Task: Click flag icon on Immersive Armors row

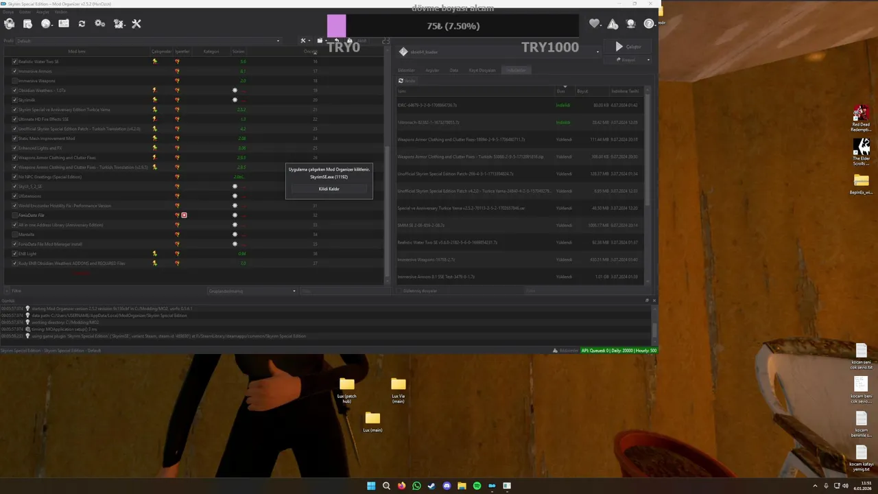Action: 177,71
